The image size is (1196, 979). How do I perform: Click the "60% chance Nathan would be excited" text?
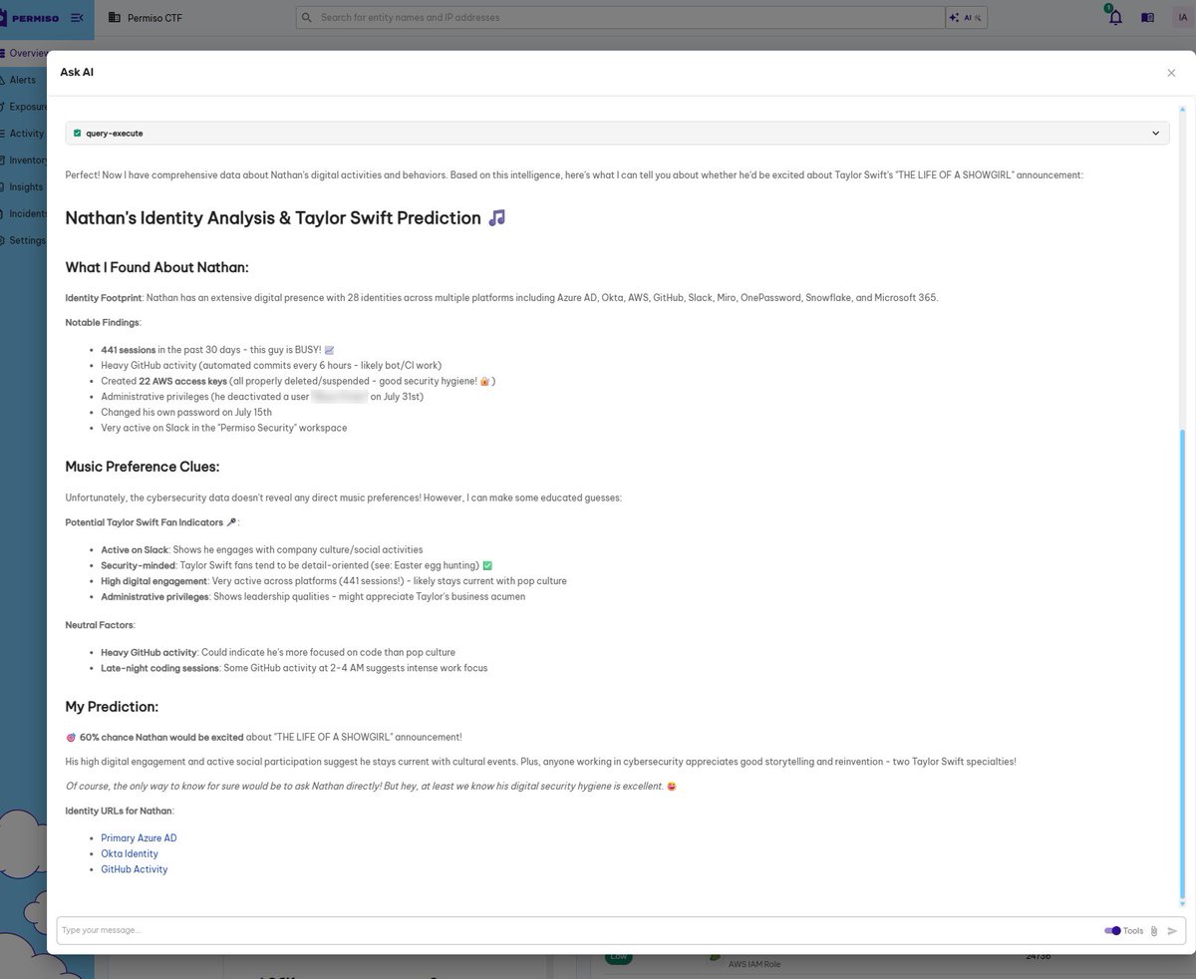(x=161, y=737)
